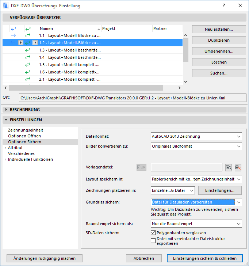Expand the BESCHREIBUNG section
This screenshot has width=249, height=266.
6,110
